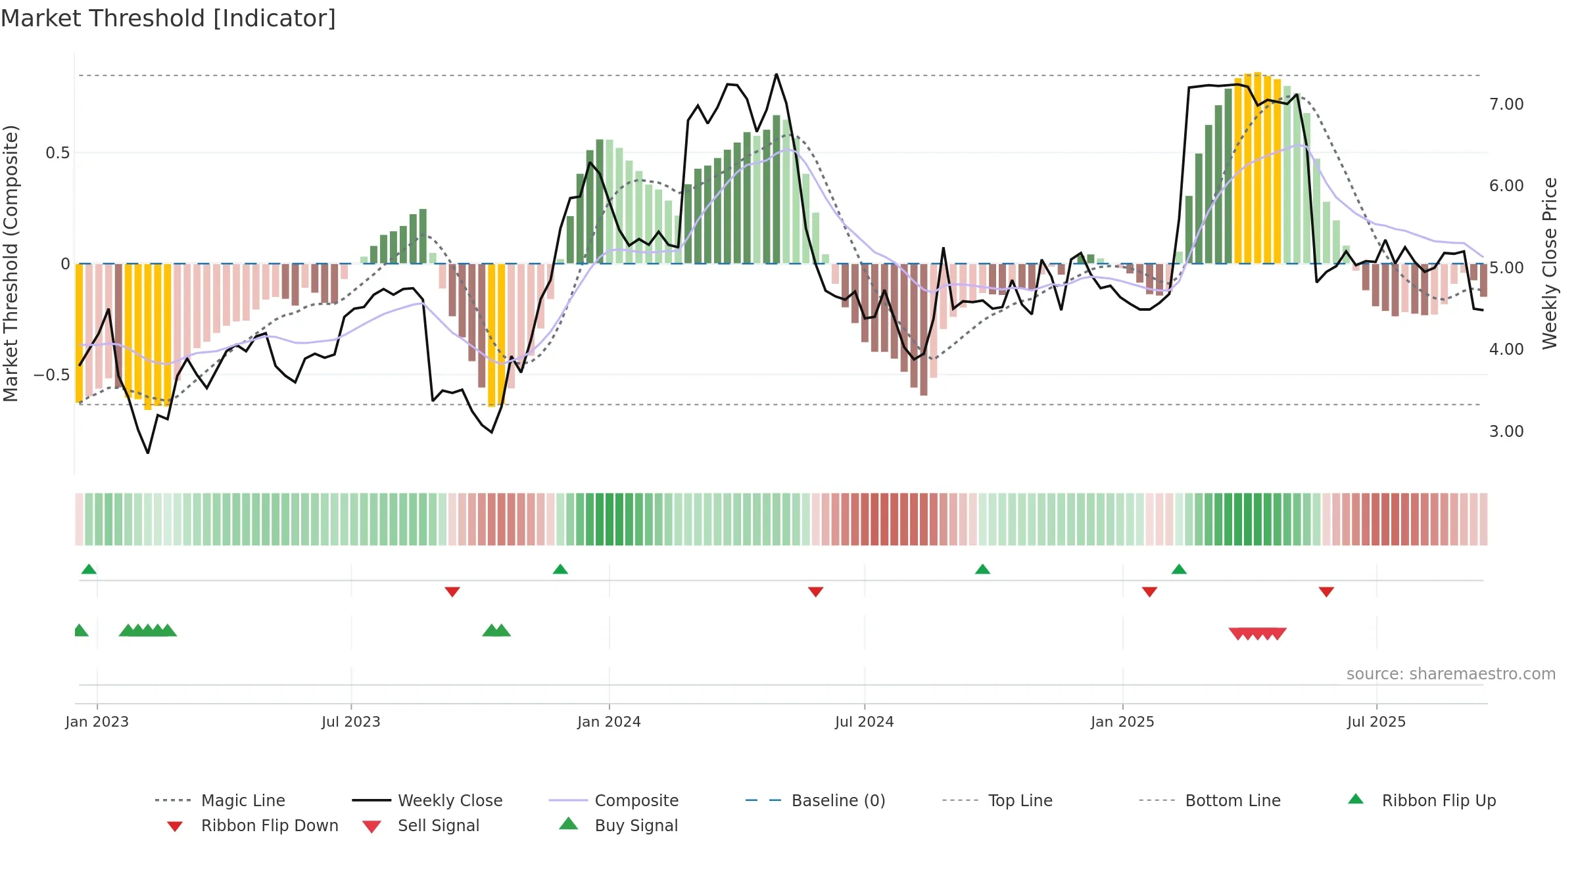
Task: Click the yellow bars at the early 2025 peak
Action: (1258, 168)
